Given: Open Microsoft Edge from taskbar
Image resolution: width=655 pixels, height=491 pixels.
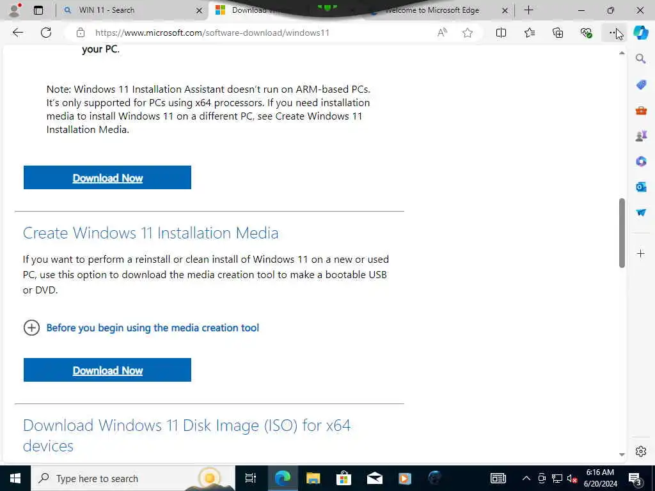Looking at the screenshot, I should [282, 478].
